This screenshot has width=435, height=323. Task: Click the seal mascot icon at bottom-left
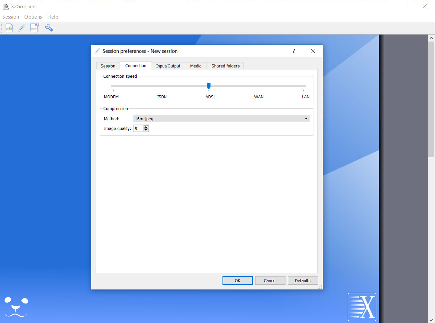16,307
